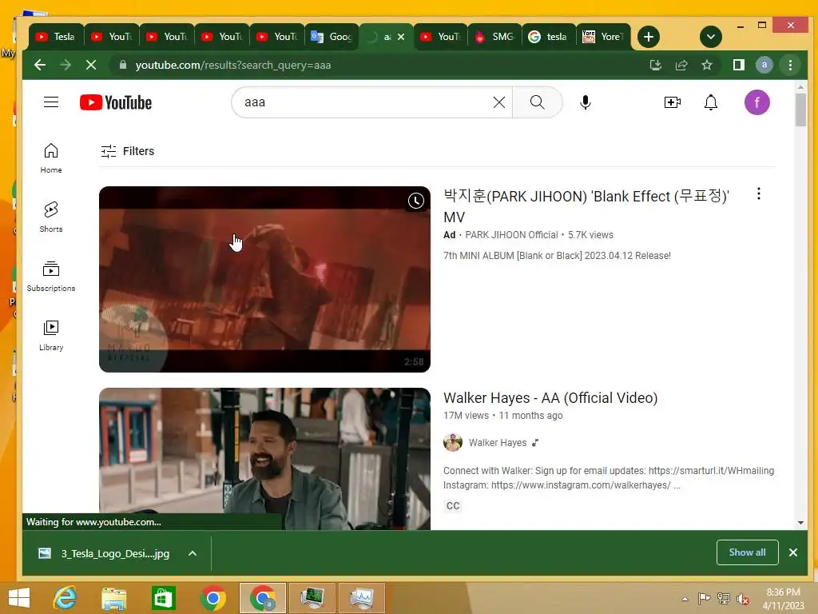Click the '7th MINI ALBUM' description text
Viewport: 818px width, 614px height.
(557, 256)
